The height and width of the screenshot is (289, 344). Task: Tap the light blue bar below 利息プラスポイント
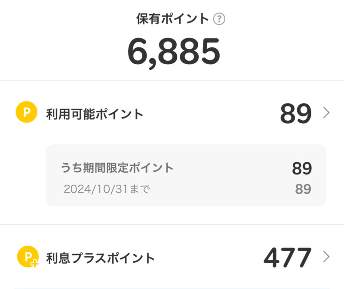click(x=172, y=287)
